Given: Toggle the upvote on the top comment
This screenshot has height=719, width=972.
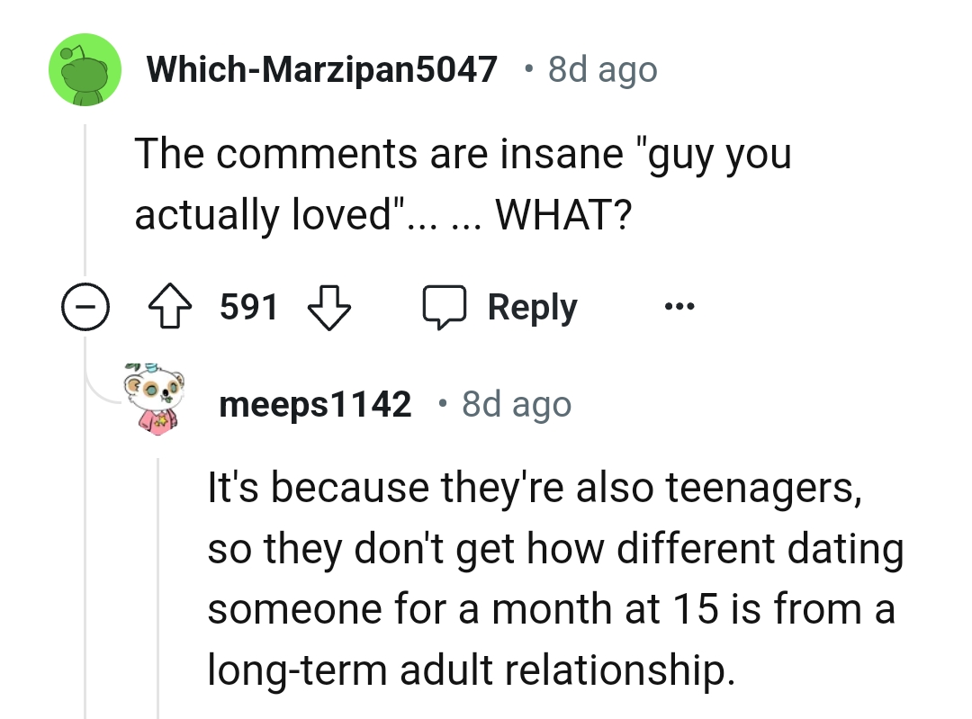Looking at the screenshot, I should [x=171, y=307].
